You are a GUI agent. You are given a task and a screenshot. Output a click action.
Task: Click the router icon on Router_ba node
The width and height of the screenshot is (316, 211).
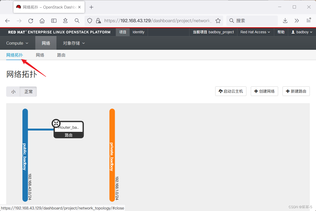tap(56, 123)
